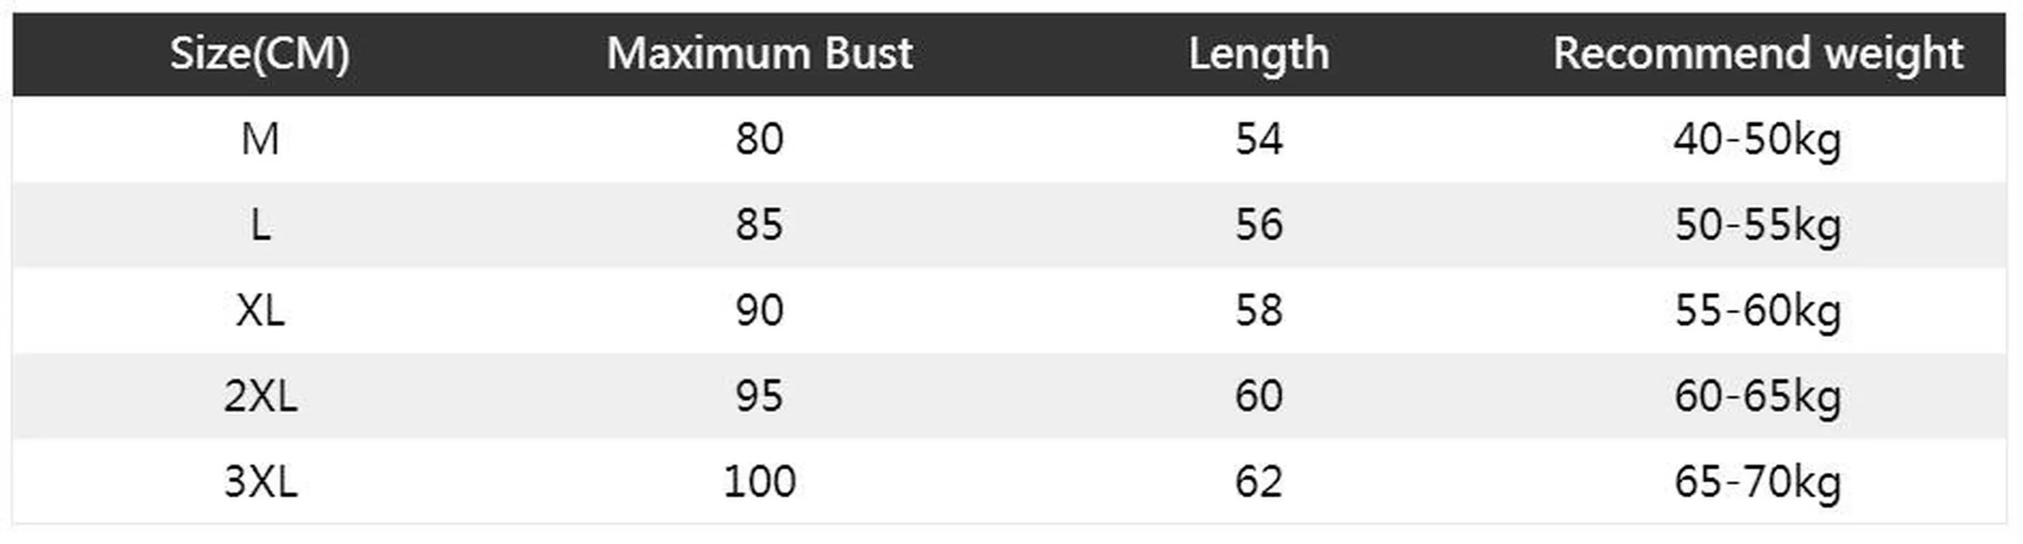Click the Length column header
Viewport: 2023px width, 544px height.
[x=1259, y=54]
